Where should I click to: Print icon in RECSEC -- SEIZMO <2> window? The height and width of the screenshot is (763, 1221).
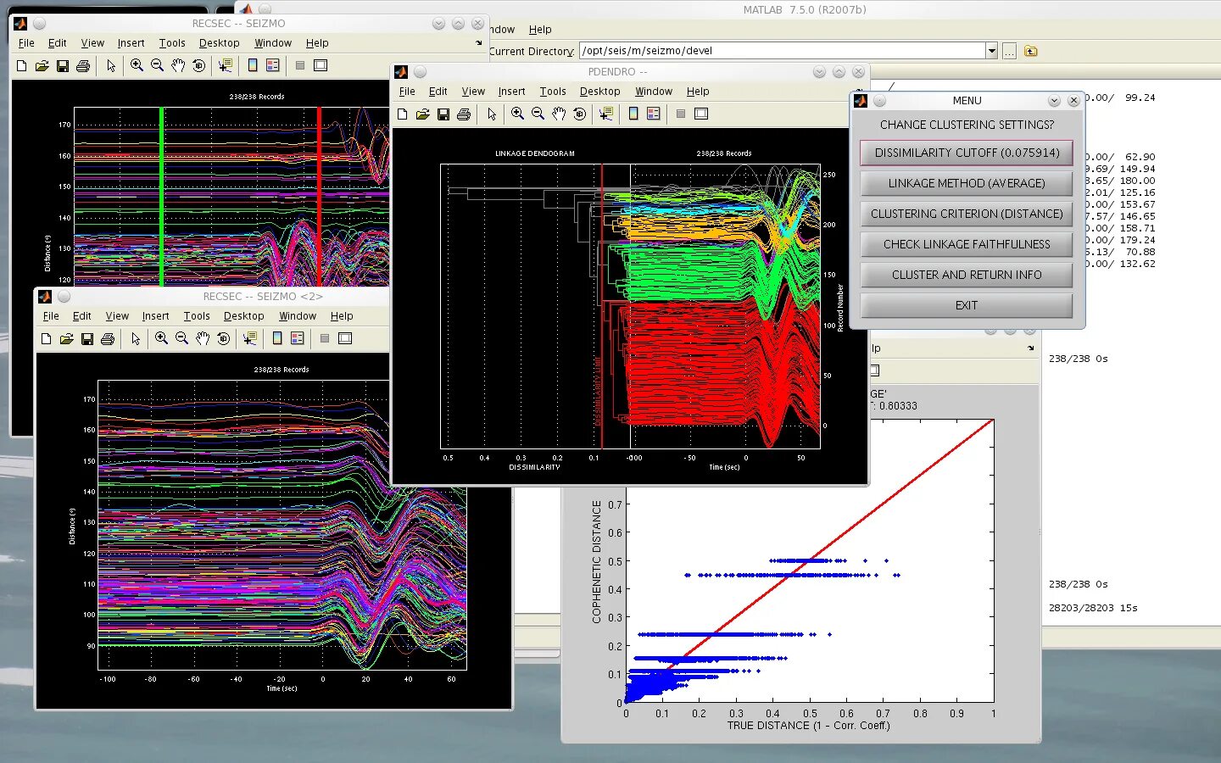[108, 338]
